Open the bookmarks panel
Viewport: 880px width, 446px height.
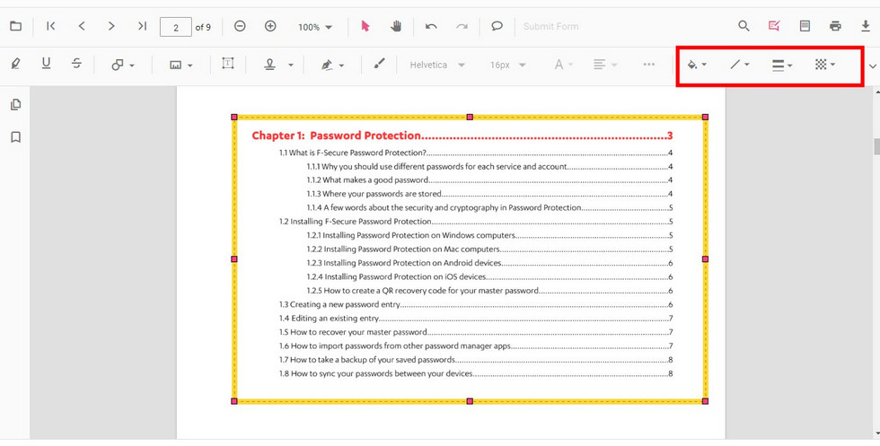[16, 137]
